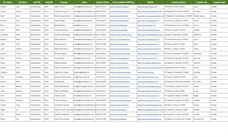Open Heather Garcia's LinkedIn profile link

point(120,82)
